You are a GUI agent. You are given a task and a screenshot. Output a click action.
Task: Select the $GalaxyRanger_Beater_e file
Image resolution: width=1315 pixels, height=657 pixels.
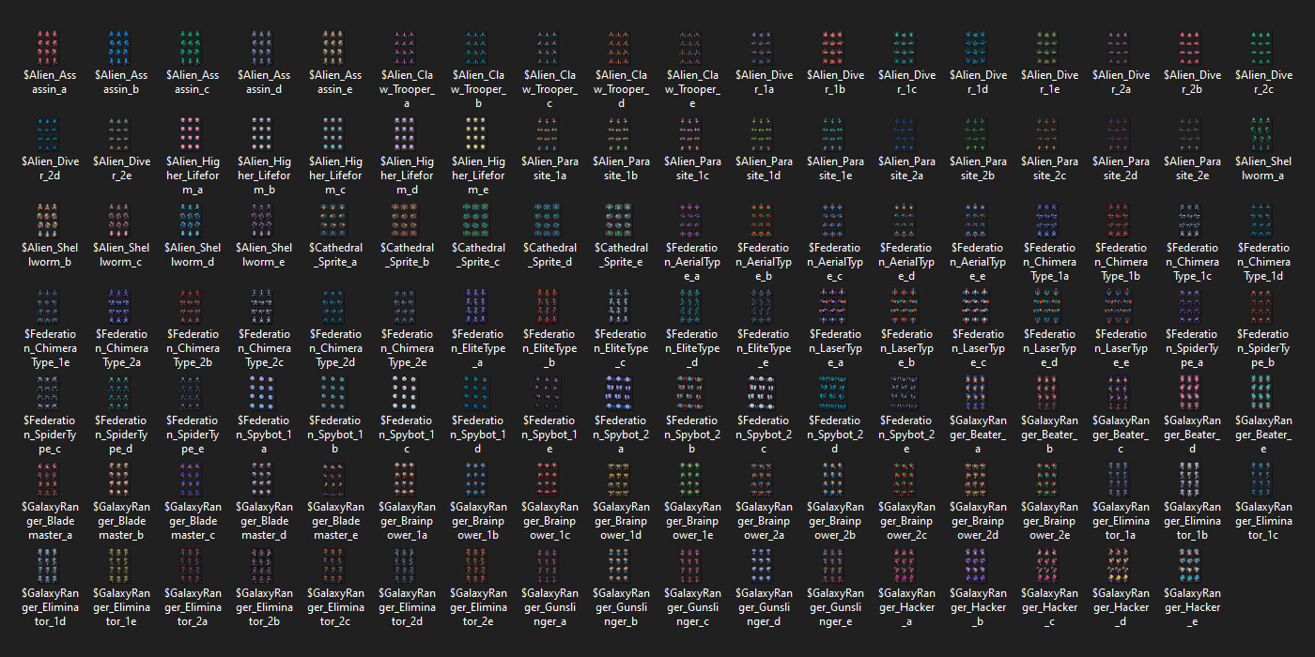point(1263,392)
